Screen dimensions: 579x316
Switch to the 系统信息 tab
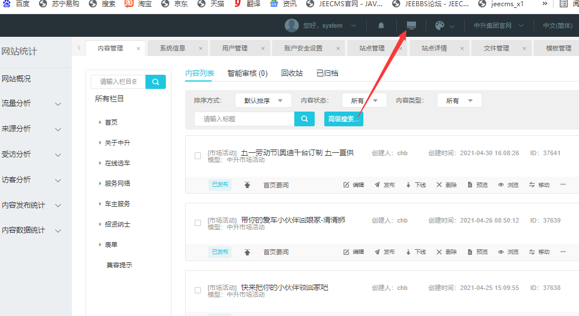pos(173,48)
